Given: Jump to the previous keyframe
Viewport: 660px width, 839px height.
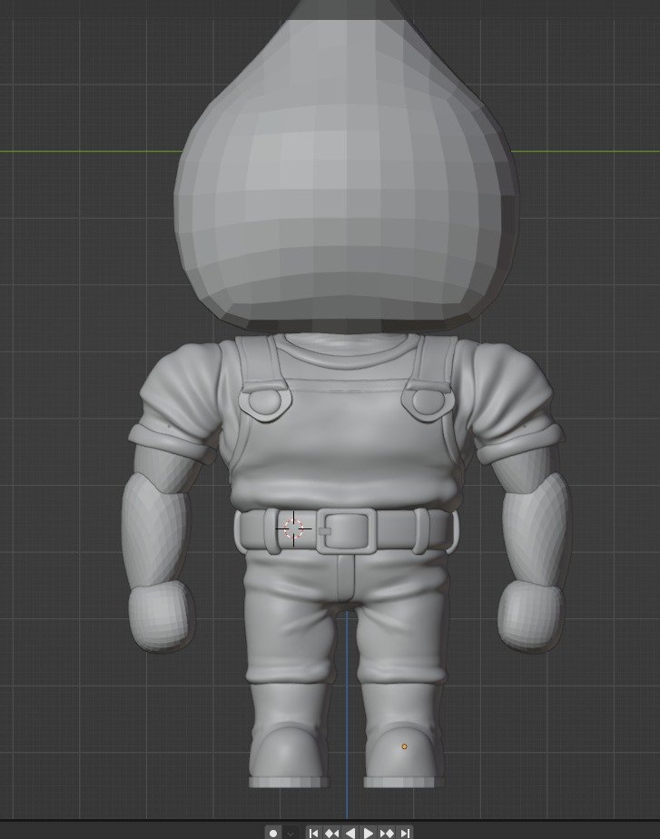Looking at the screenshot, I should 332,833.
